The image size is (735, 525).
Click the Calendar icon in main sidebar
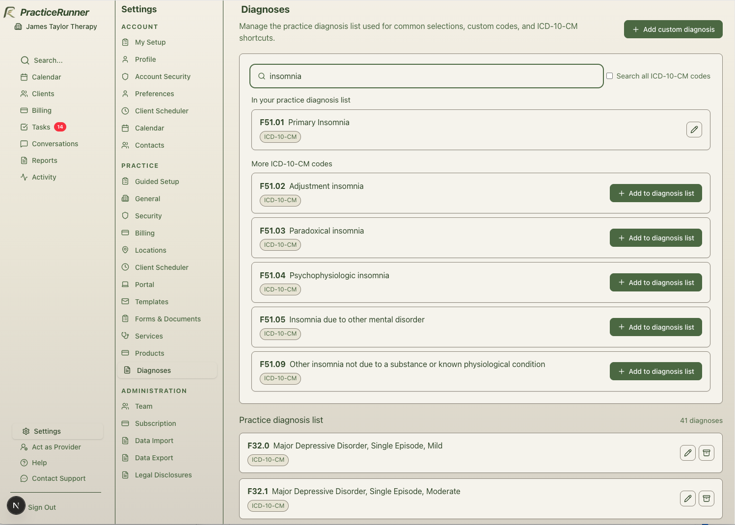pyautogui.click(x=24, y=77)
